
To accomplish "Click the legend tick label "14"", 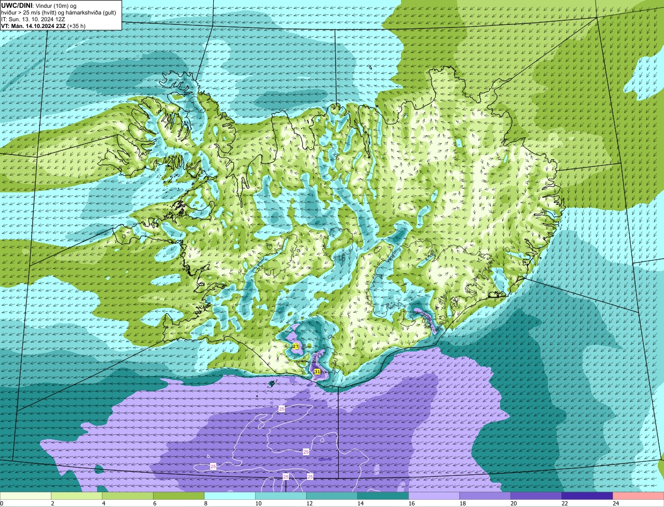I will (360, 503).
